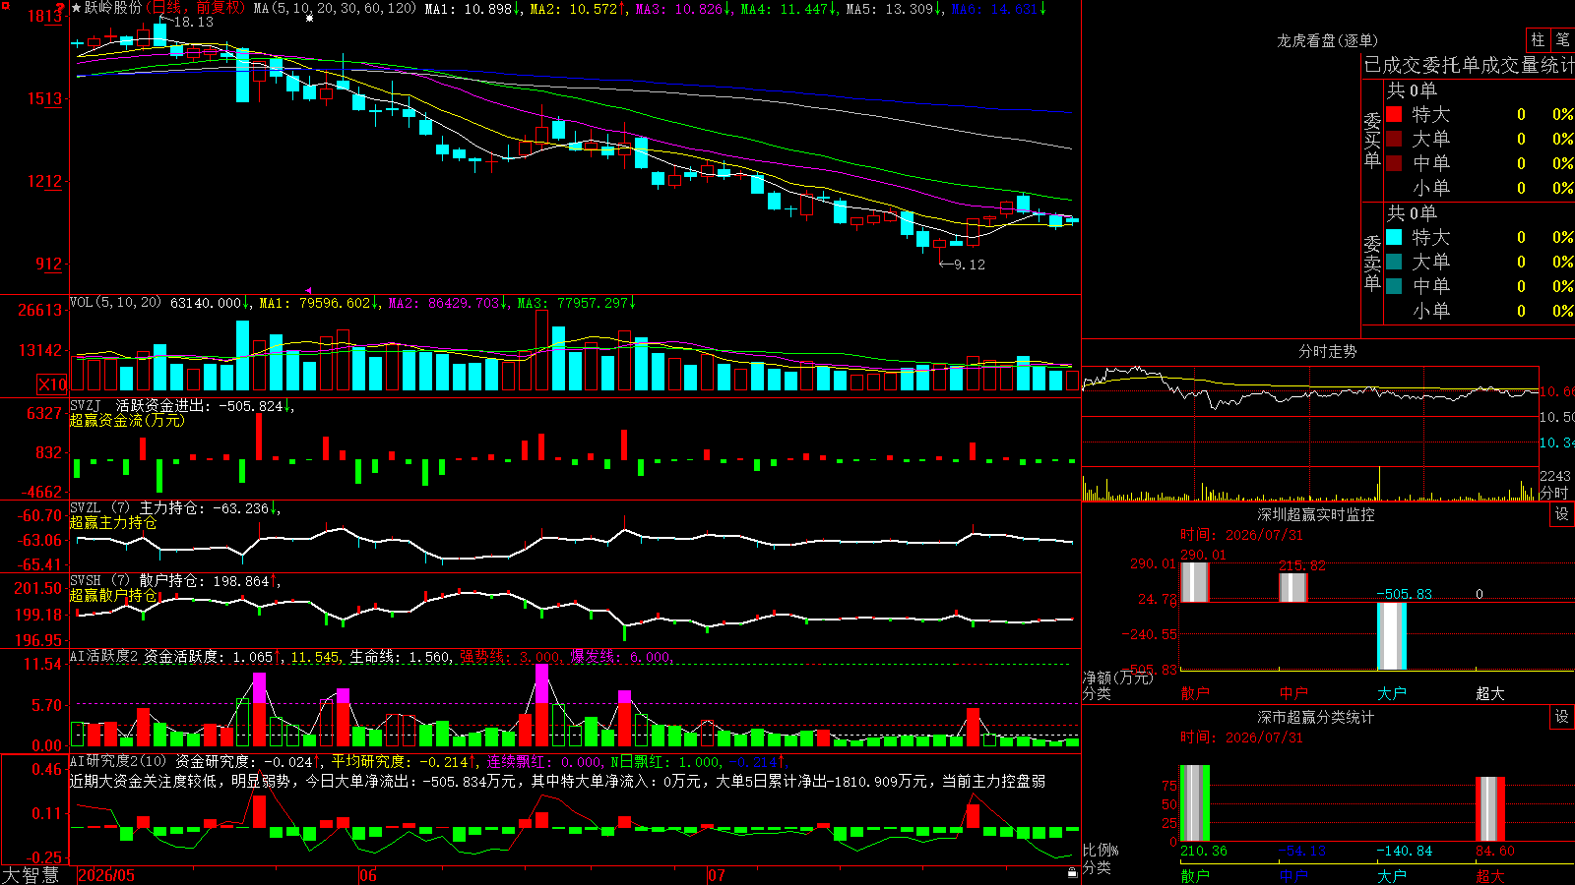Click the 超大 red bar above 84.60
The width and height of the screenshot is (1575, 885).
[1490, 809]
